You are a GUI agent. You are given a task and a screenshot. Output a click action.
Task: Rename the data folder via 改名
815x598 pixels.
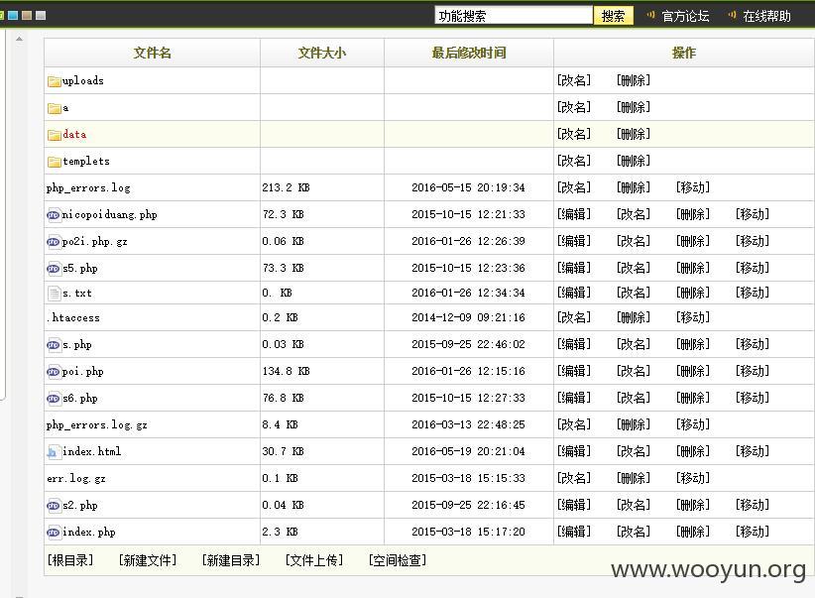point(574,134)
